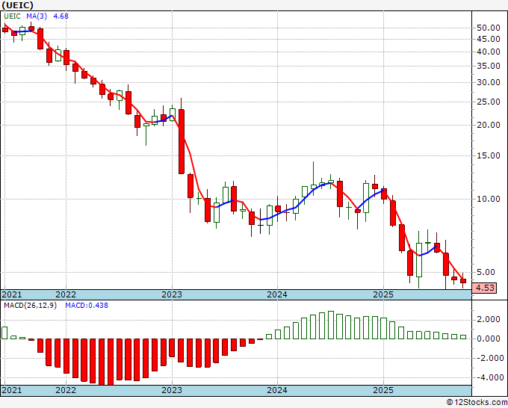Click the 50.00 price axis label
The height and width of the screenshot is (408, 508).
click(489, 28)
